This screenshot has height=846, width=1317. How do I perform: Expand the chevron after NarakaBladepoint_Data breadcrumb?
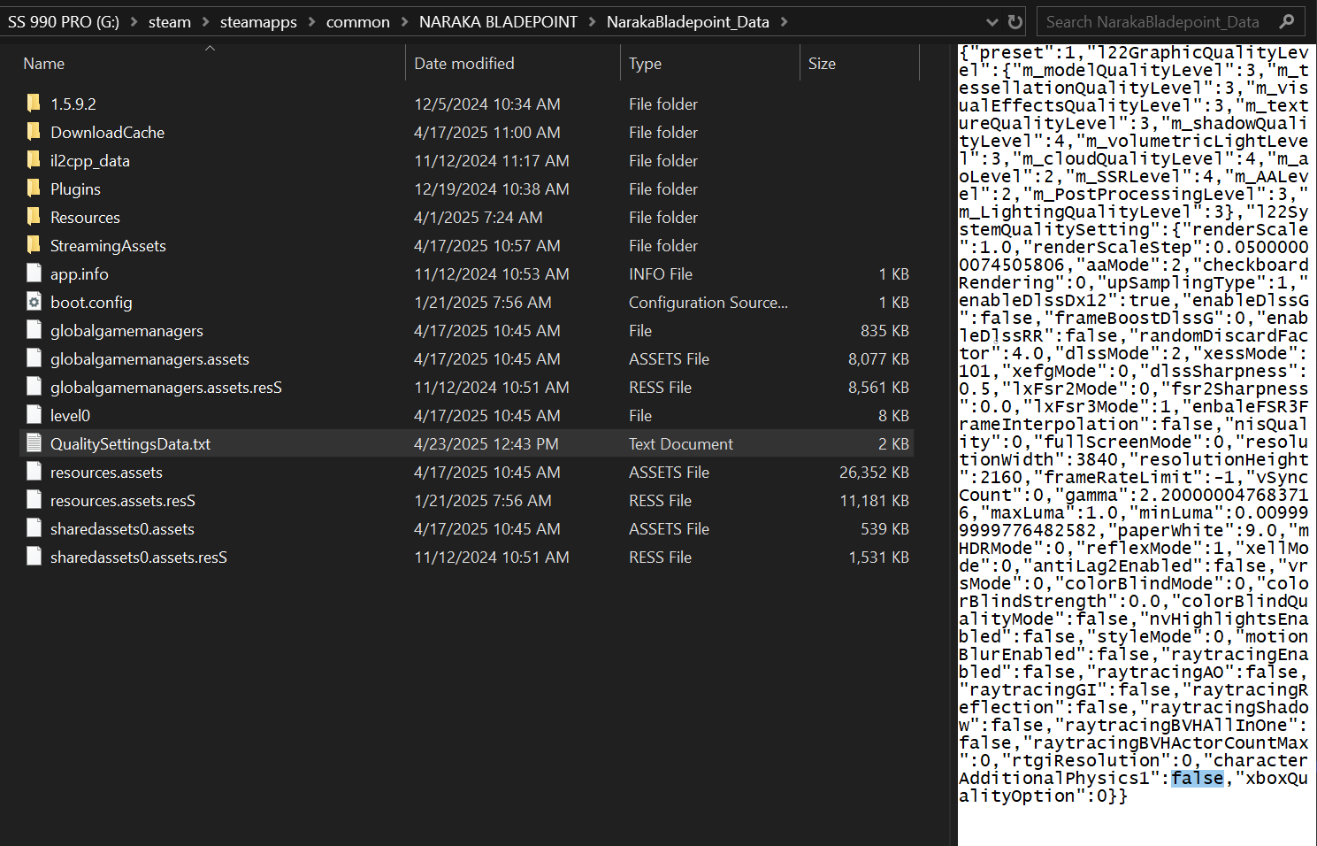pos(784,22)
